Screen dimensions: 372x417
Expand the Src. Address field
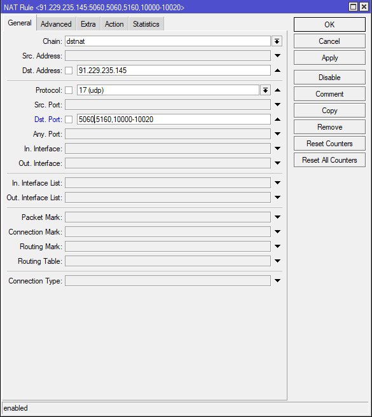pos(277,55)
